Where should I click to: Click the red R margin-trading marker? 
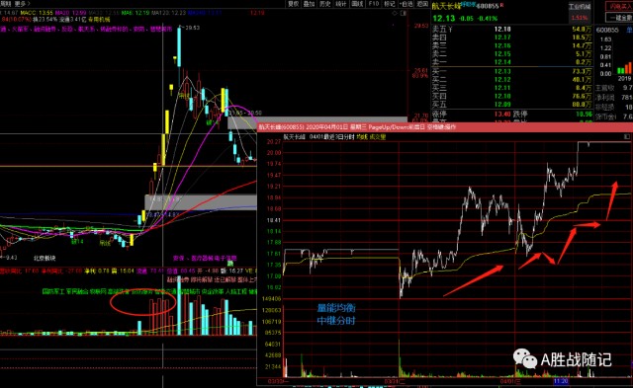(x=502, y=5)
